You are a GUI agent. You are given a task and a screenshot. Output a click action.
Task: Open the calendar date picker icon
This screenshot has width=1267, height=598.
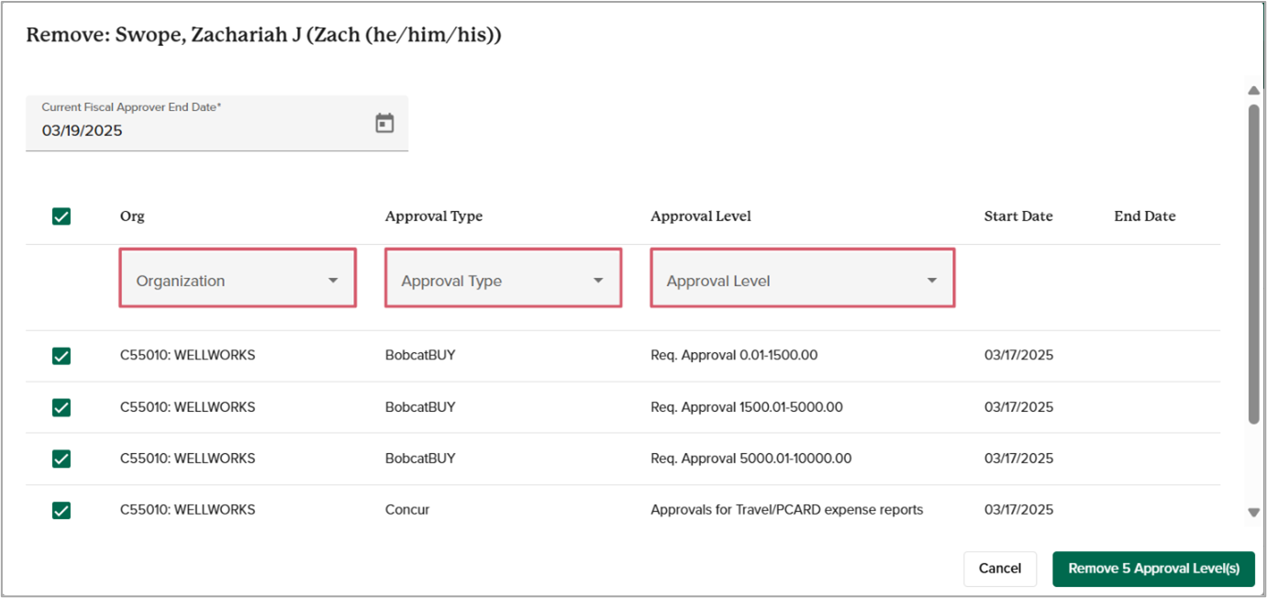(384, 123)
